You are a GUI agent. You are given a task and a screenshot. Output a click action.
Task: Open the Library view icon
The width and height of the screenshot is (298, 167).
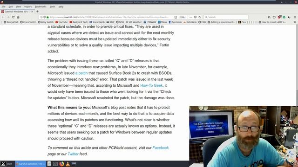coord(269,17)
